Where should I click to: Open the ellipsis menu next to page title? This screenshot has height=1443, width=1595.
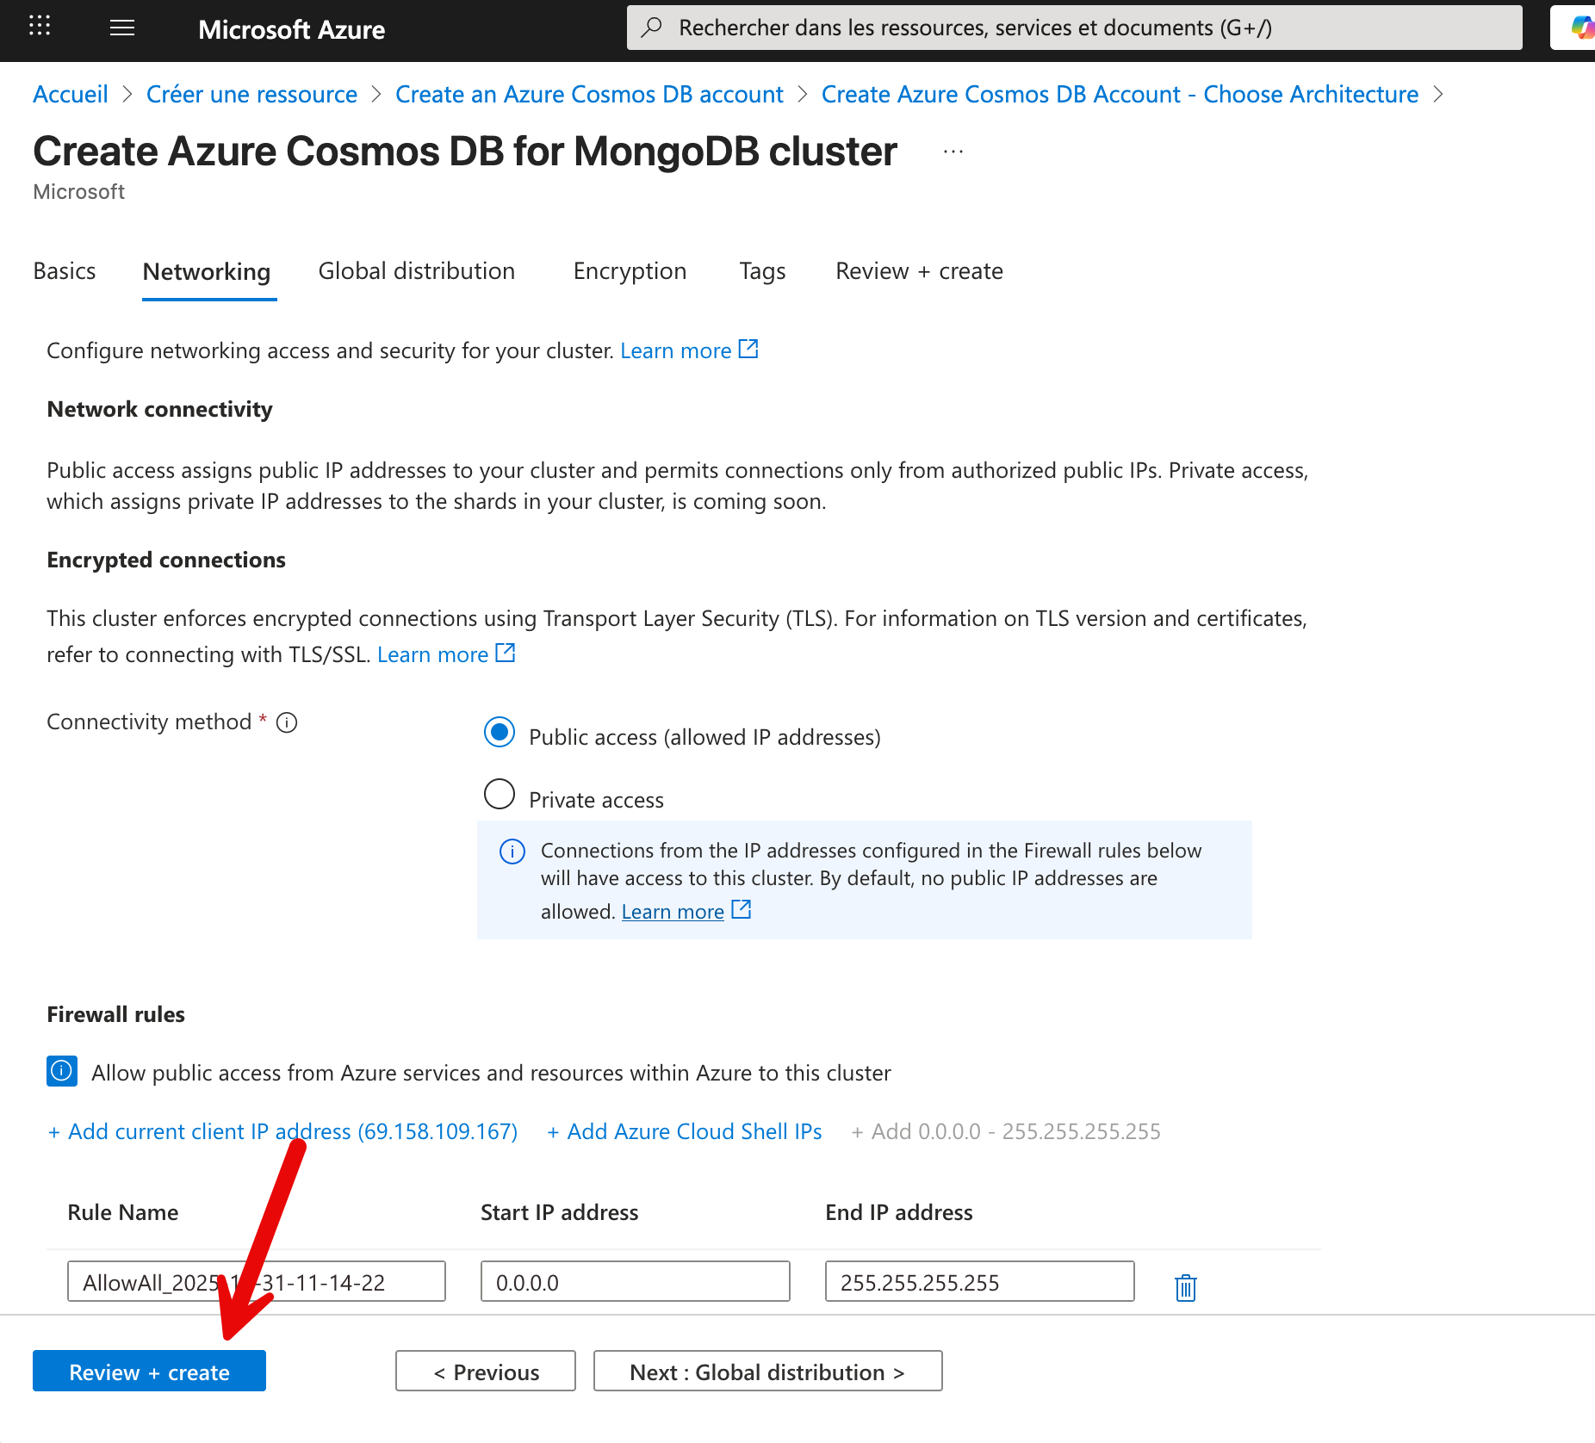coord(953,150)
